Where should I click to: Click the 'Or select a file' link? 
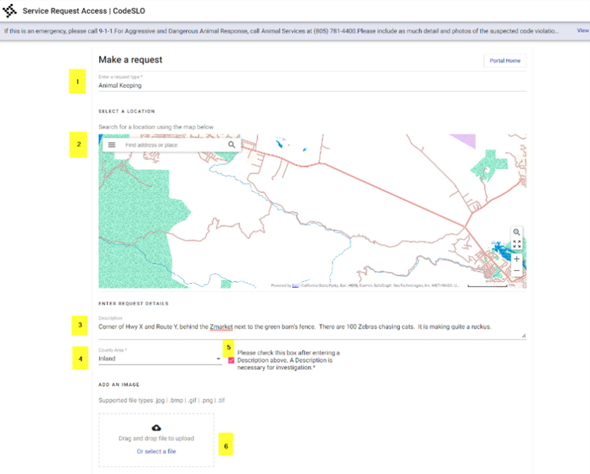[x=156, y=451]
